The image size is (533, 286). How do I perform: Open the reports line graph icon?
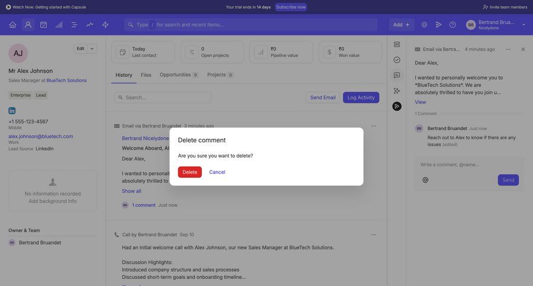coord(89,25)
